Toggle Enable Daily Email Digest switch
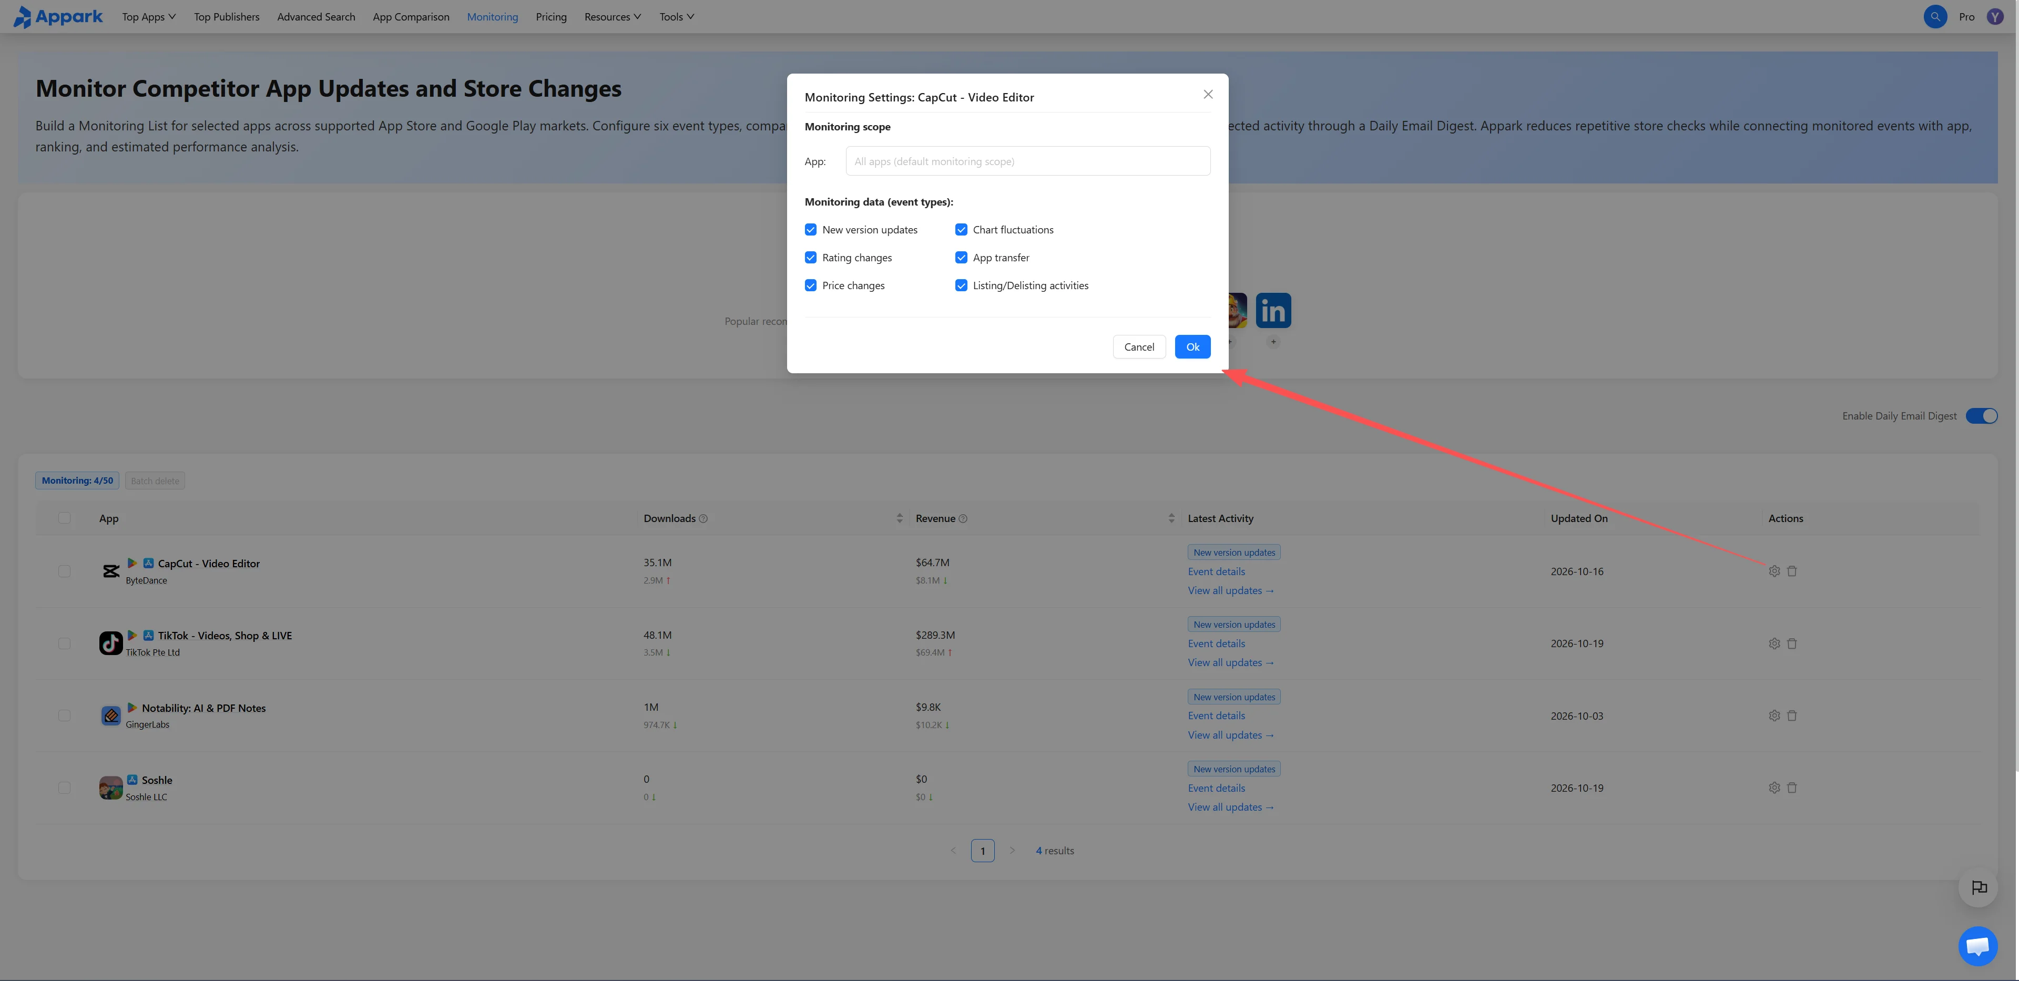The height and width of the screenshot is (981, 2019). (x=1981, y=416)
